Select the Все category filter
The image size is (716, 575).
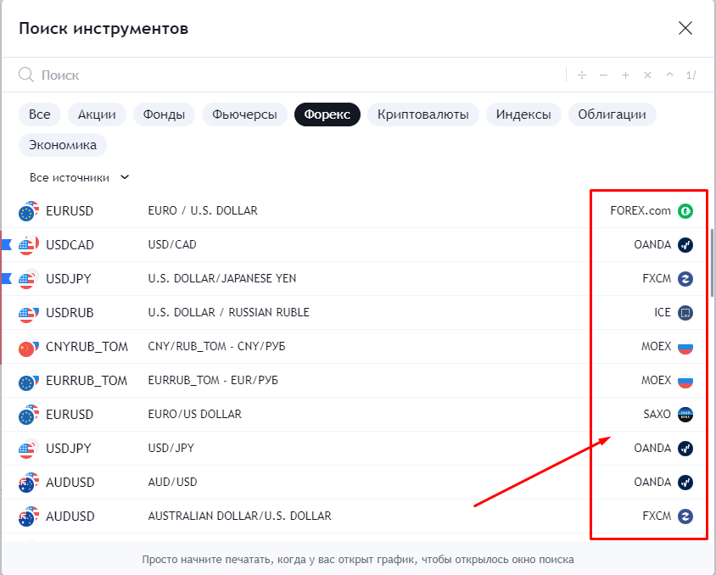[40, 114]
